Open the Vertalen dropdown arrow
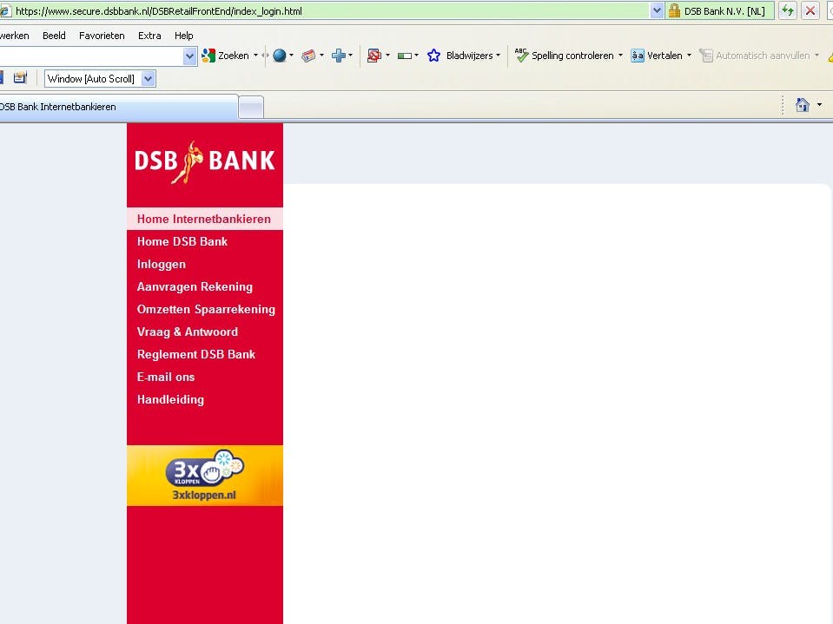The image size is (833, 624). 689,56
